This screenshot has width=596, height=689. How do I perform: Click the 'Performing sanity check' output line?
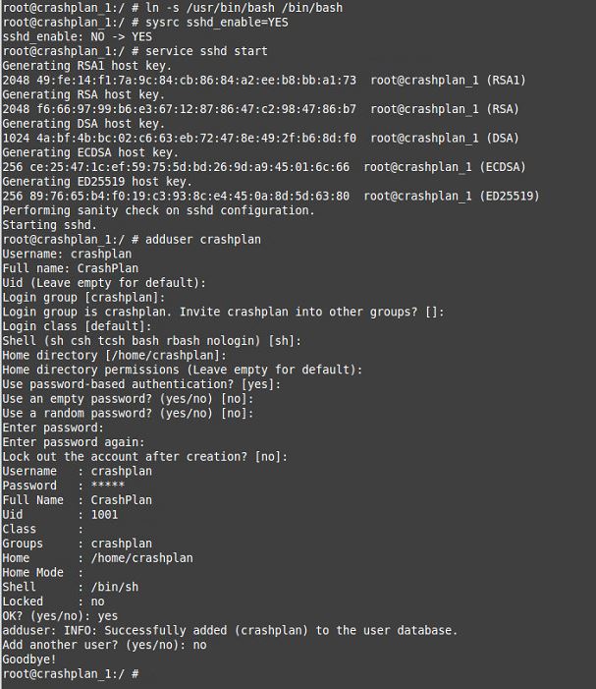(x=158, y=210)
